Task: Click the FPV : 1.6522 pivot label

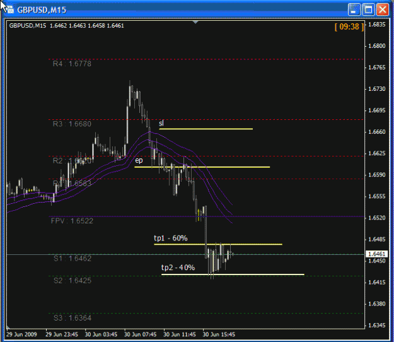Action: [x=72, y=221]
